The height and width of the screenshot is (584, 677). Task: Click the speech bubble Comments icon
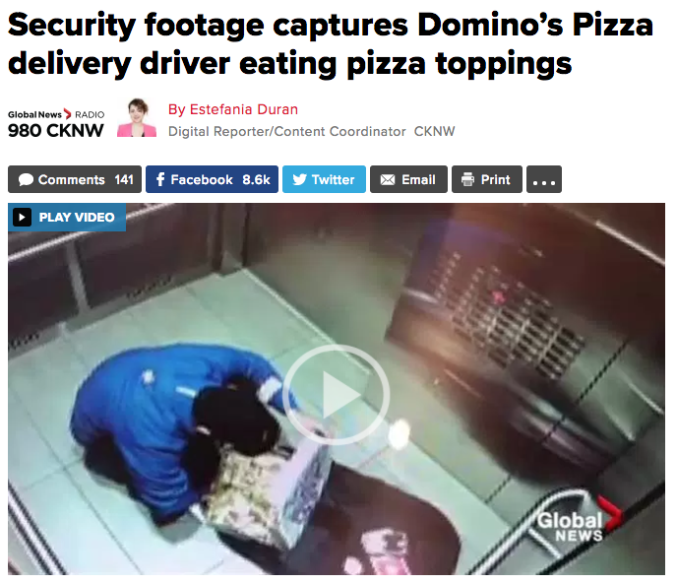point(26,180)
